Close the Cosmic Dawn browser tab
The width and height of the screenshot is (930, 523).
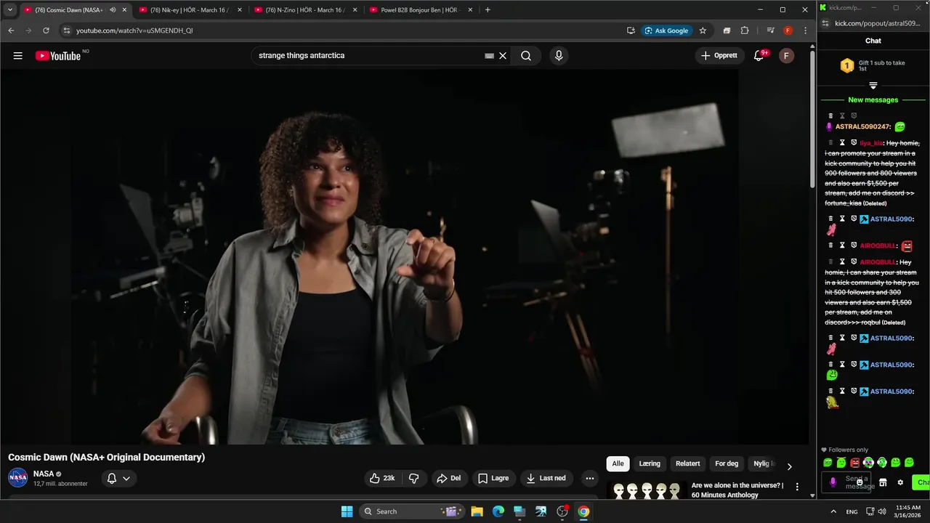pos(124,10)
